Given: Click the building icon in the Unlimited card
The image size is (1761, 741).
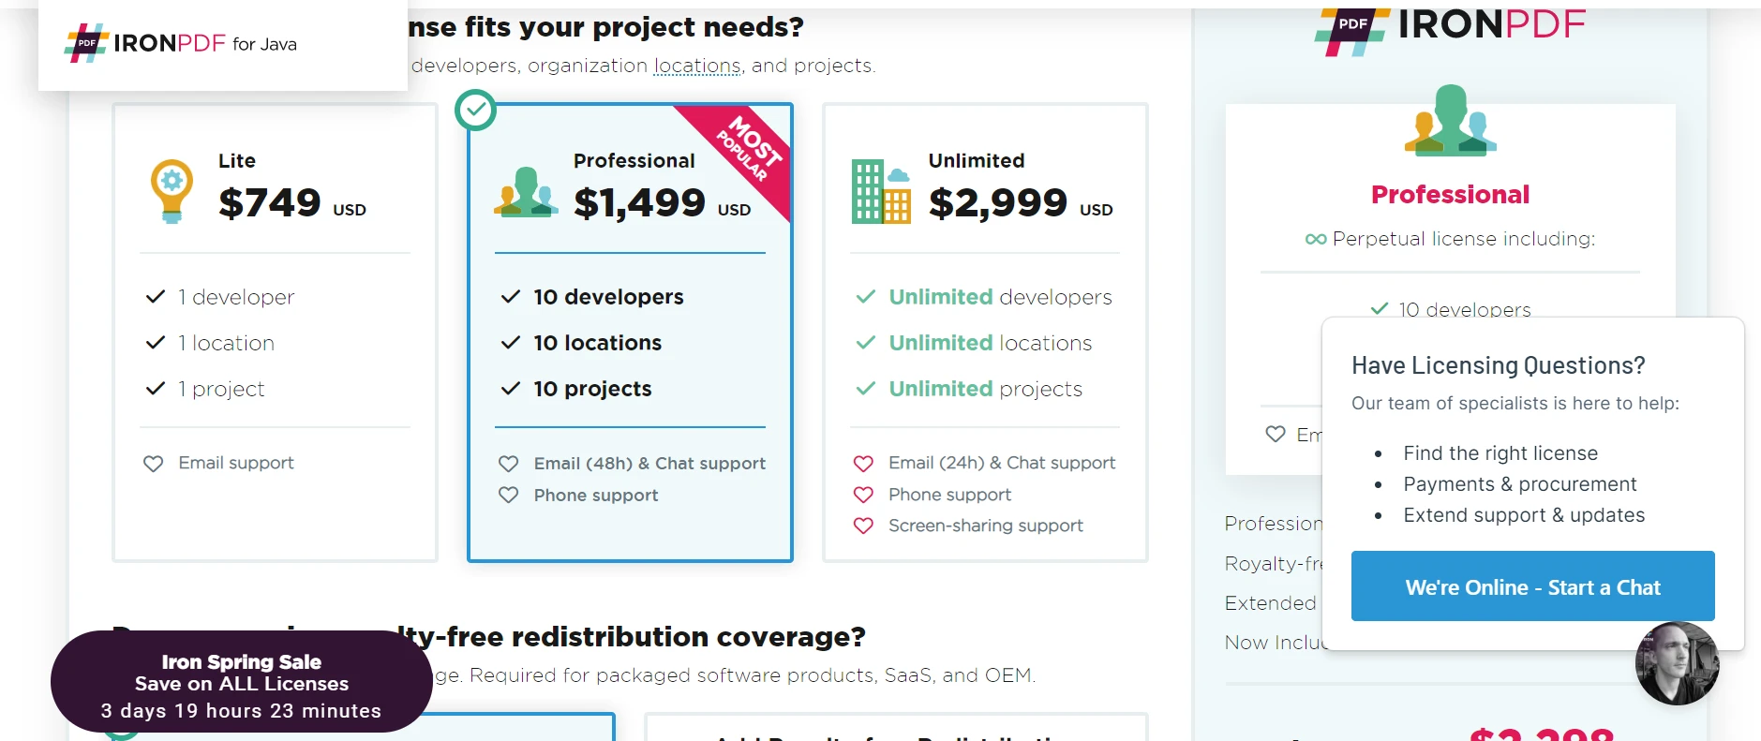Looking at the screenshot, I should (x=881, y=192).
